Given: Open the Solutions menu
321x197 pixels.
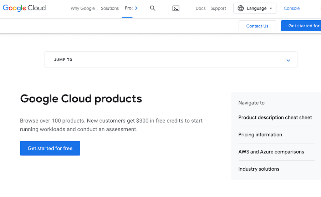Looking at the screenshot, I should (110, 8).
